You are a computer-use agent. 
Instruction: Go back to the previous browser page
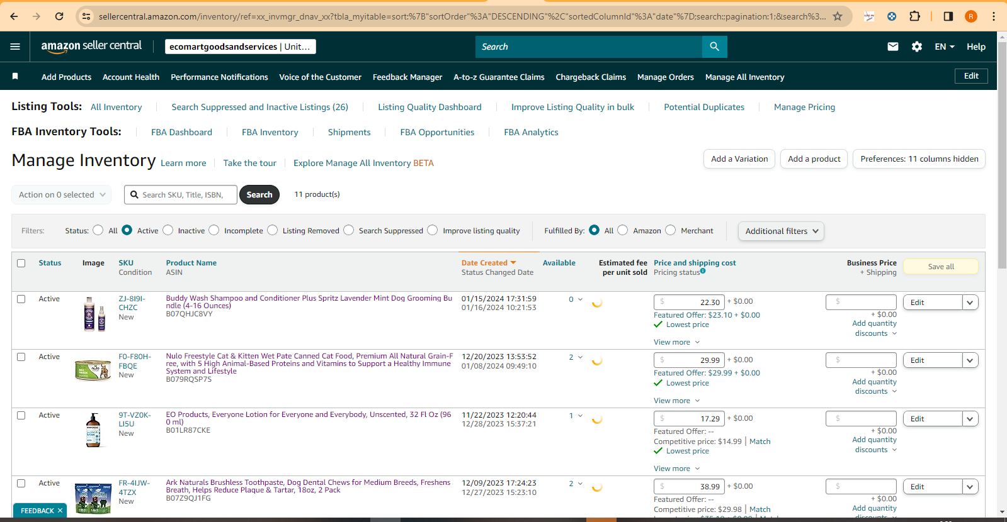tap(14, 16)
